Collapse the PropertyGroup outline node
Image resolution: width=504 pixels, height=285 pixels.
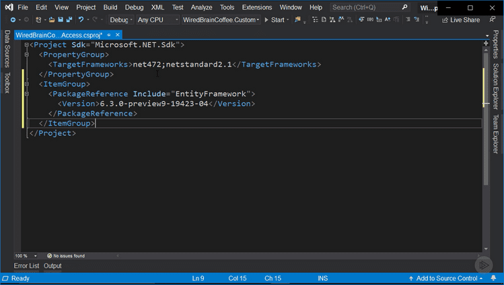27,54
